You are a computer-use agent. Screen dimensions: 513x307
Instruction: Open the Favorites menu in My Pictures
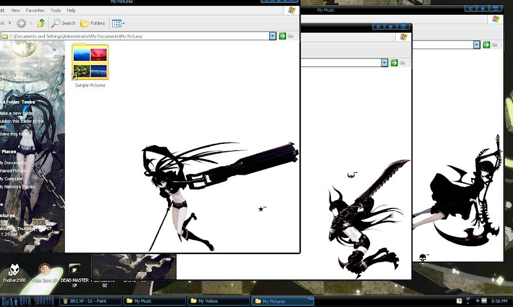tap(35, 10)
